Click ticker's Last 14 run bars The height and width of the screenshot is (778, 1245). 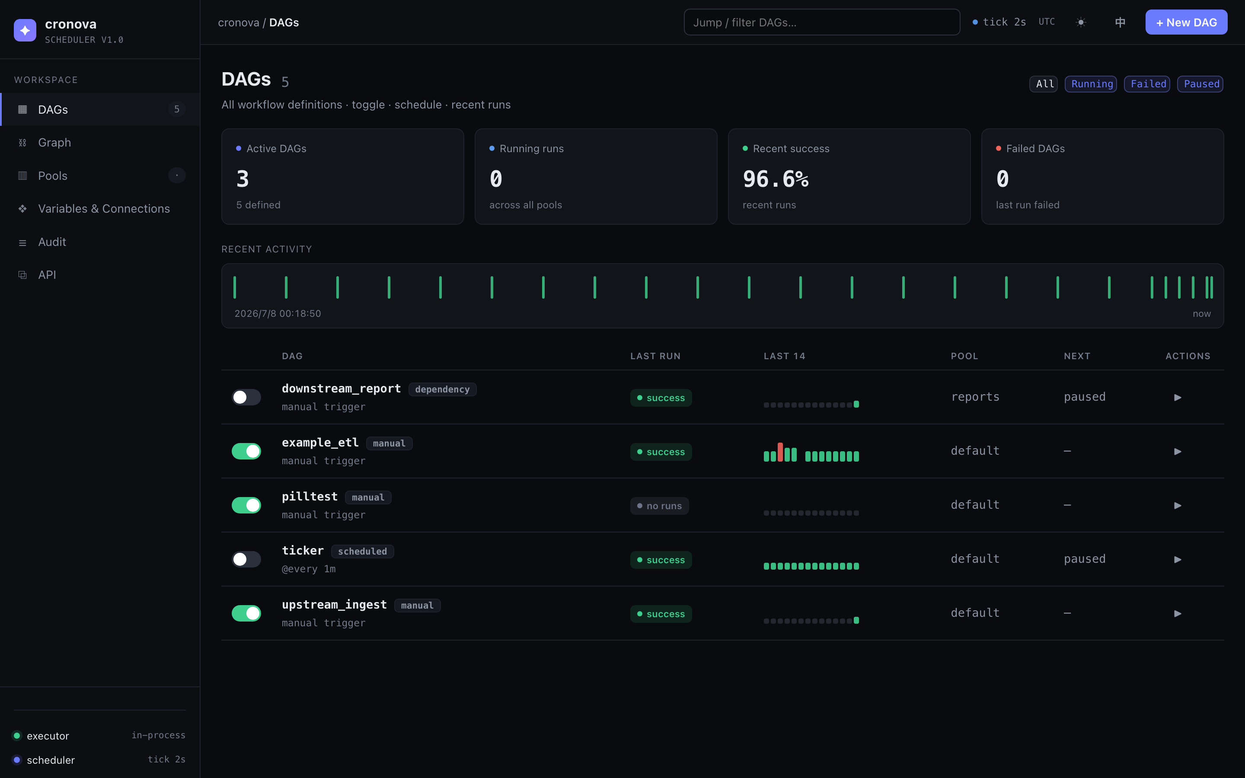pyautogui.click(x=811, y=566)
